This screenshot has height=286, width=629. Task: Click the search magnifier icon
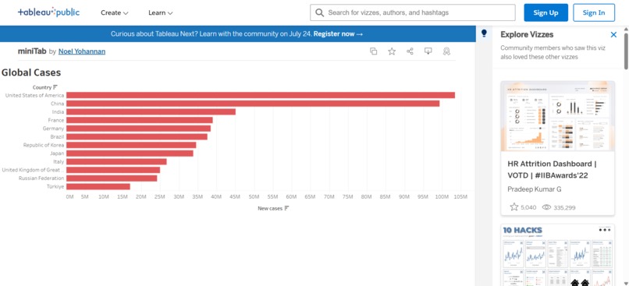320,12
